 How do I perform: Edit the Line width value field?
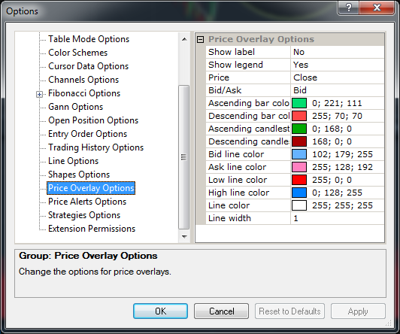338,218
